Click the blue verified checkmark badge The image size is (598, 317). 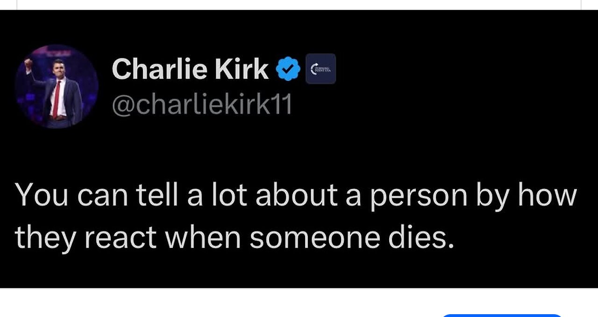(x=288, y=69)
